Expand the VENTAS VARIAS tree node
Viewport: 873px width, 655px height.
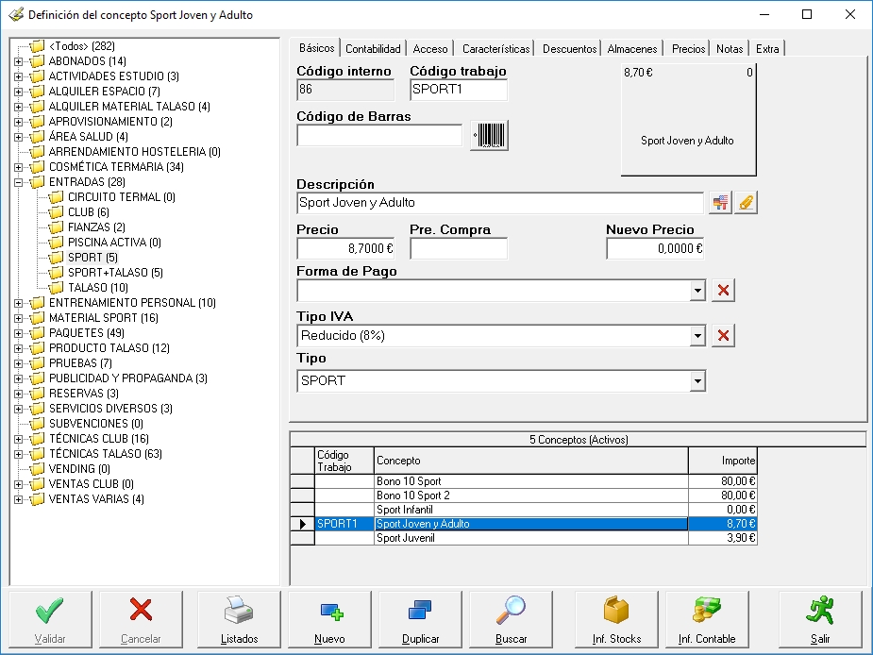tap(18, 499)
